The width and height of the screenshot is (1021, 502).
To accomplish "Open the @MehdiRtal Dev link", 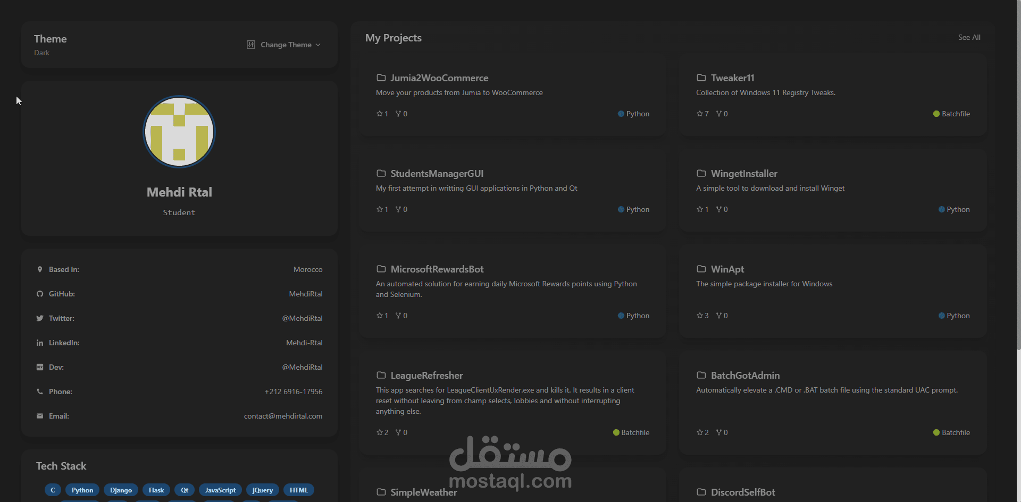I will click(x=302, y=367).
